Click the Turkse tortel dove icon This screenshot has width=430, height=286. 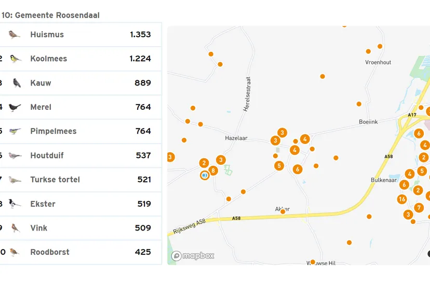[x=15, y=180]
